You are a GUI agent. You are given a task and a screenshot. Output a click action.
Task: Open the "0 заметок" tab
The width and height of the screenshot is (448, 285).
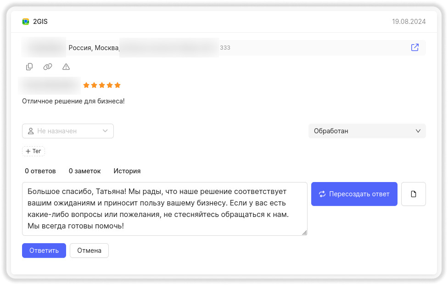coord(84,171)
